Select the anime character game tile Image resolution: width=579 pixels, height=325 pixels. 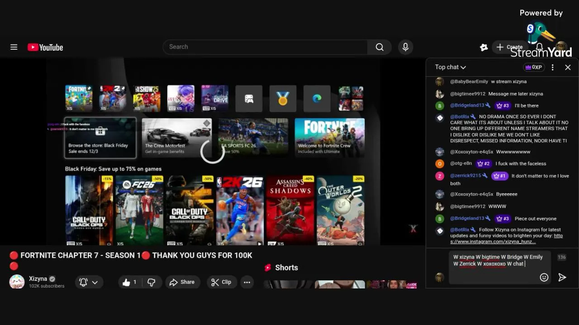tap(181, 98)
